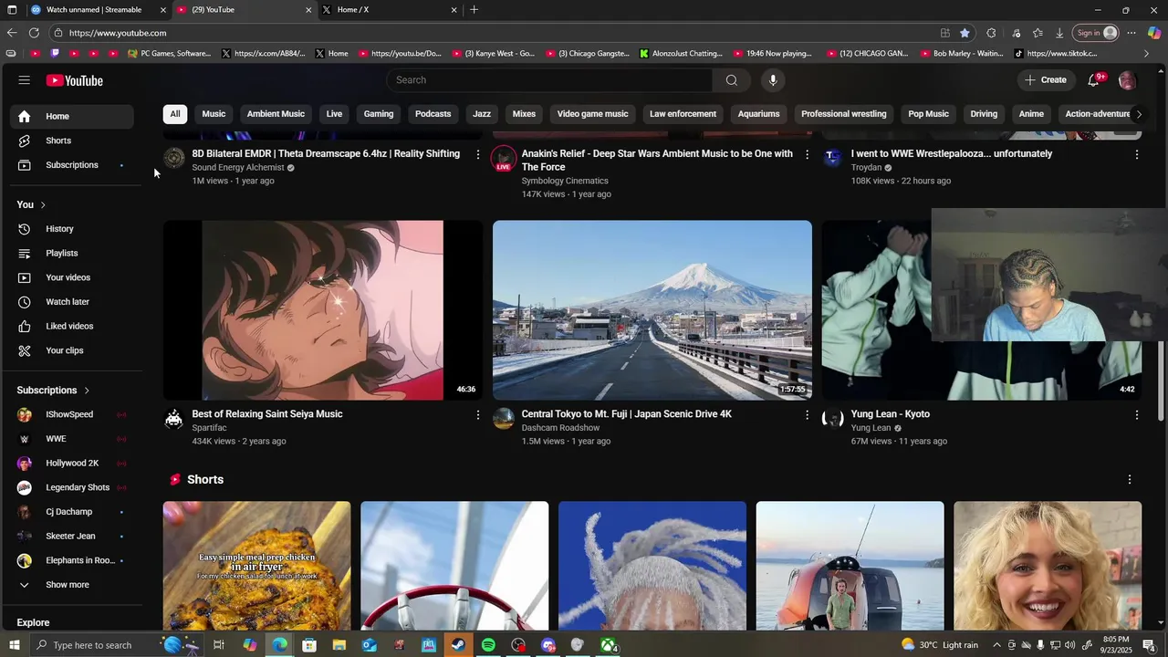Open Sound Energy Alchemist channel link
1168x657 pixels.
238,168
